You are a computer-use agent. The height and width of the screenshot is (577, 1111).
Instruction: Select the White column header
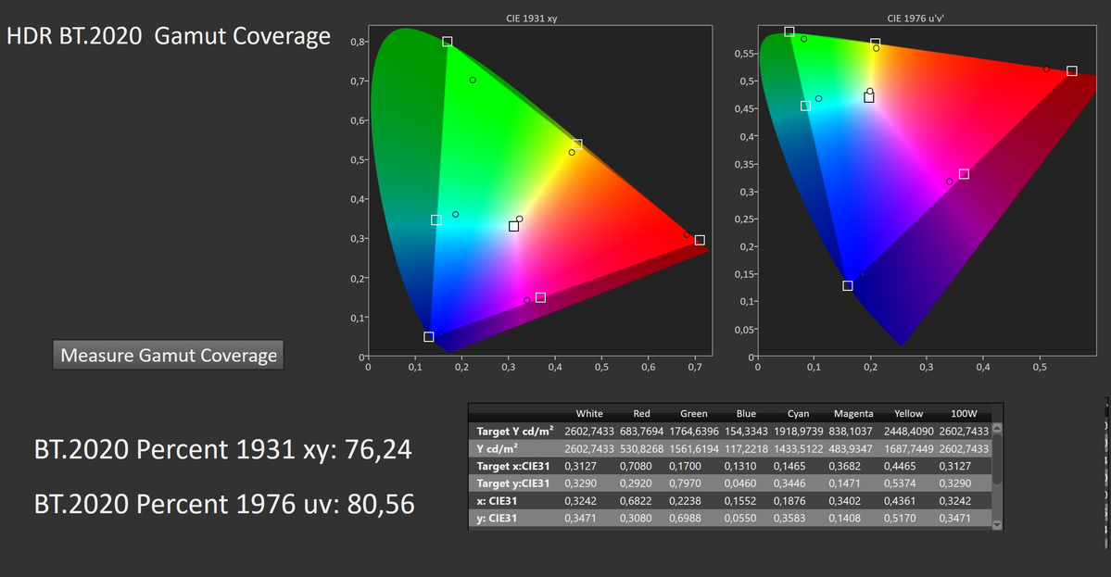[589, 413]
